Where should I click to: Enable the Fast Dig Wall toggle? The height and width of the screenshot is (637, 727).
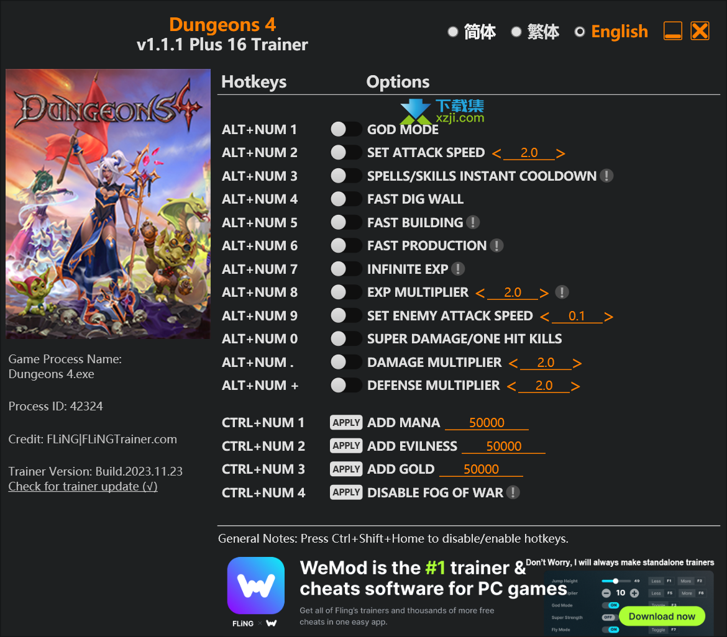click(x=346, y=199)
